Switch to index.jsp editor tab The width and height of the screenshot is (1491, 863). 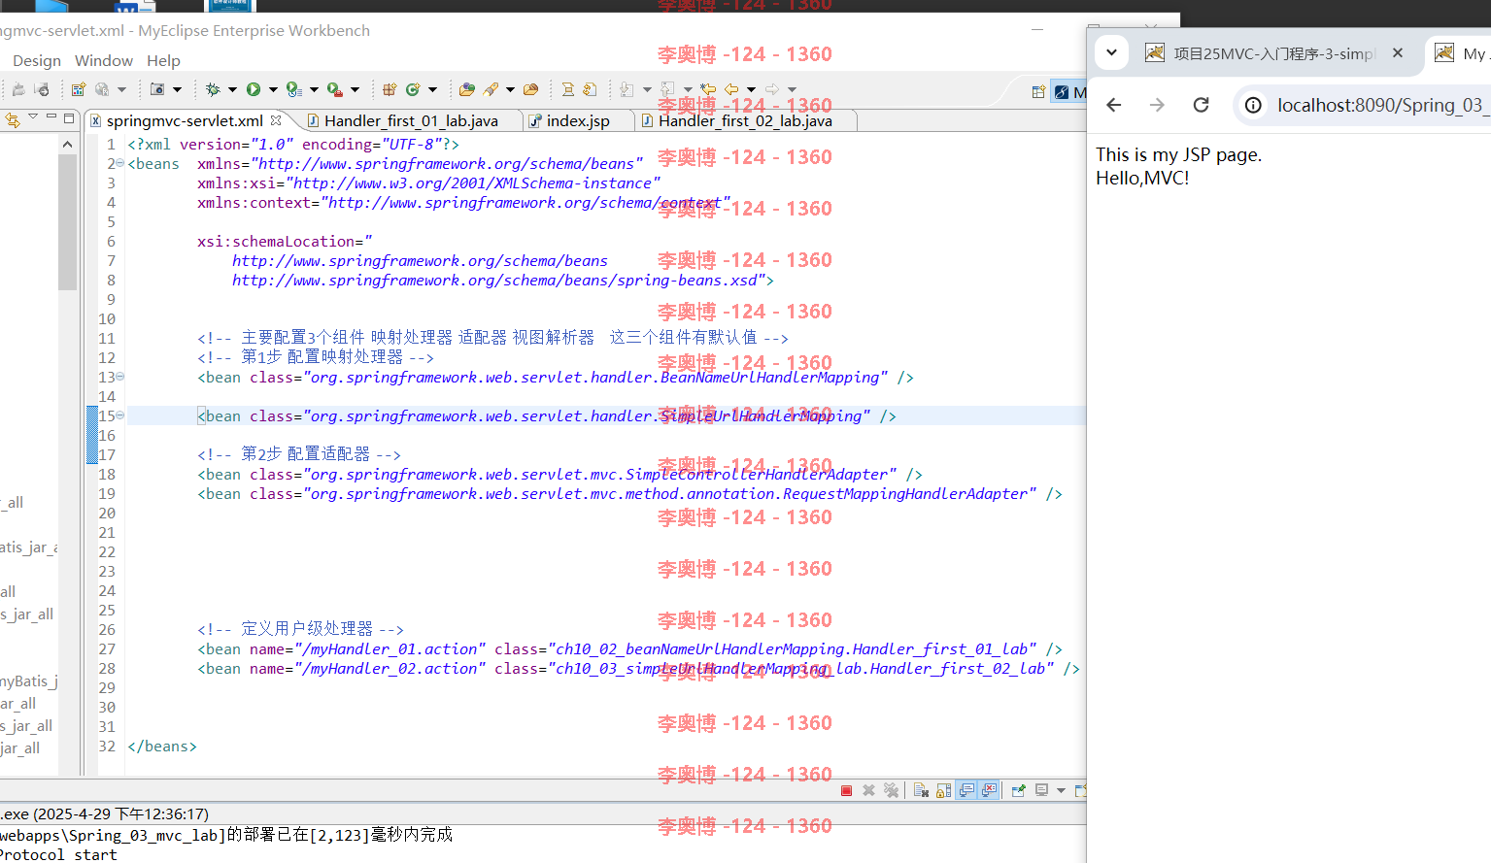pos(577,120)
